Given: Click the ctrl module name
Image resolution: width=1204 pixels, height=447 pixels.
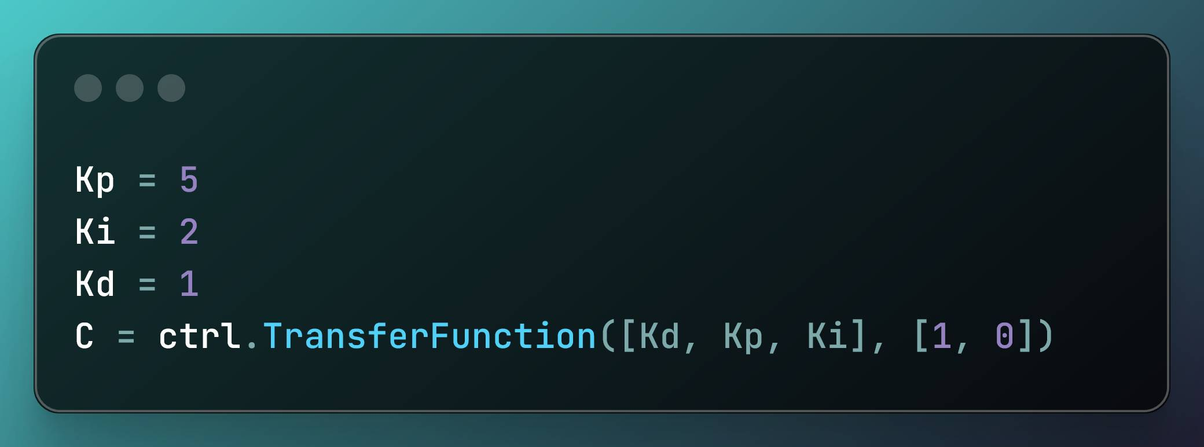Looking at the screenshot, I should point(199,336).
